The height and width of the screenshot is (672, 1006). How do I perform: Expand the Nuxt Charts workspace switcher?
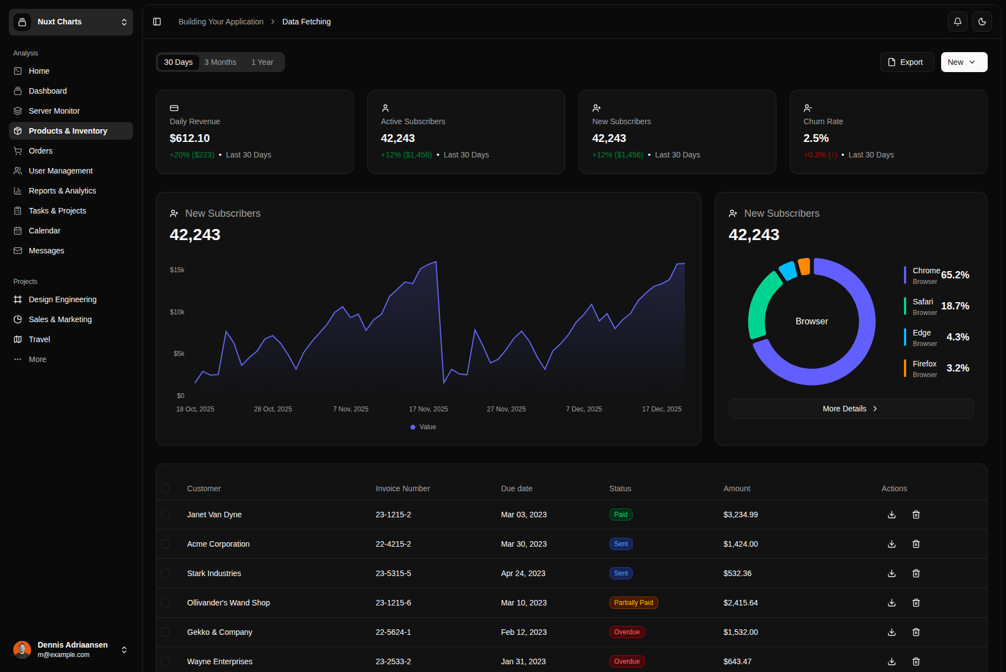point(71,22)
